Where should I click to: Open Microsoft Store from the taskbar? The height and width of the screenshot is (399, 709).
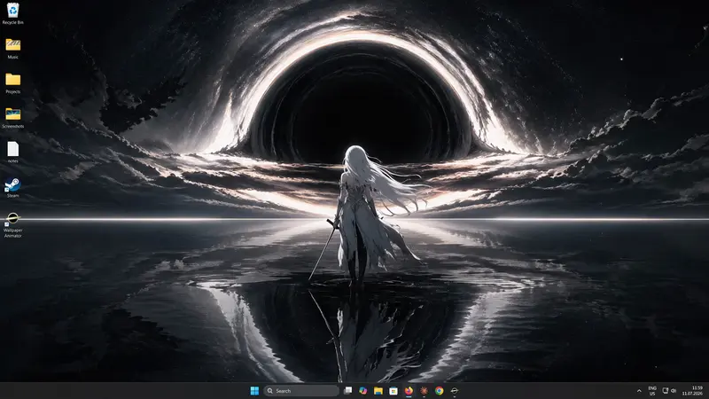click(x=393, y=391)
